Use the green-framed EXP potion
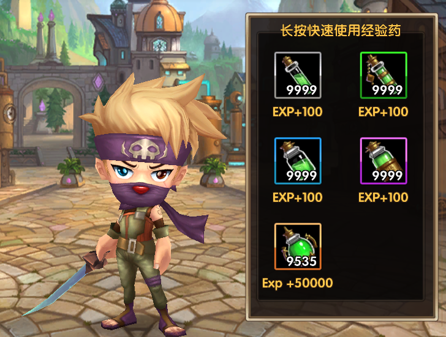The width and height of the screenshot is (446, 337). tap(384, 75)
